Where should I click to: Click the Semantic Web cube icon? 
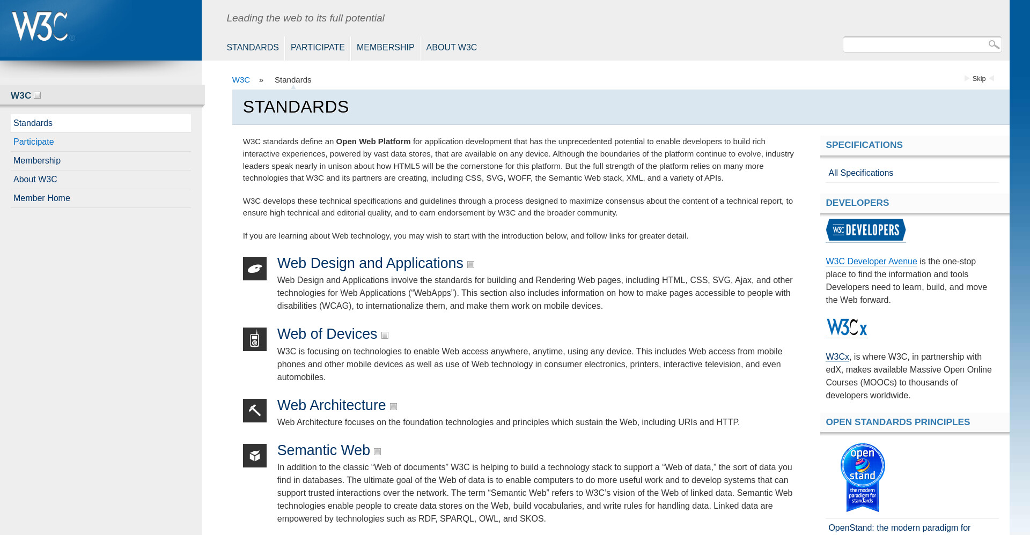click(255, 456)
